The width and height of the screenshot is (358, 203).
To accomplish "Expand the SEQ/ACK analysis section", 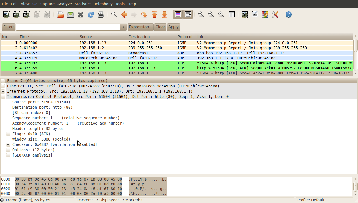I will tap(8, 155).
